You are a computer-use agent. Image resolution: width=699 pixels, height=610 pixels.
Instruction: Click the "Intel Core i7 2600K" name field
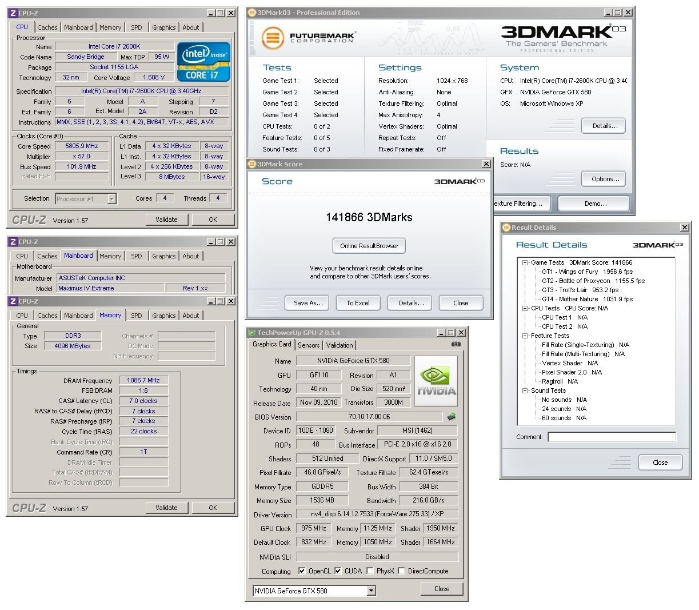point(114,46)
